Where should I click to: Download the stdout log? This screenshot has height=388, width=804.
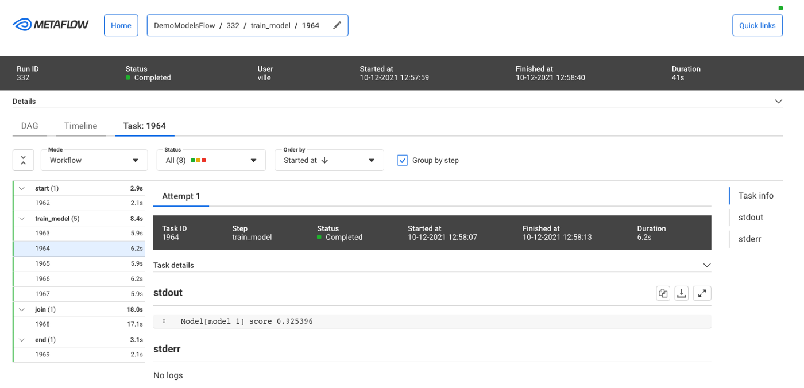pos(682,293)
